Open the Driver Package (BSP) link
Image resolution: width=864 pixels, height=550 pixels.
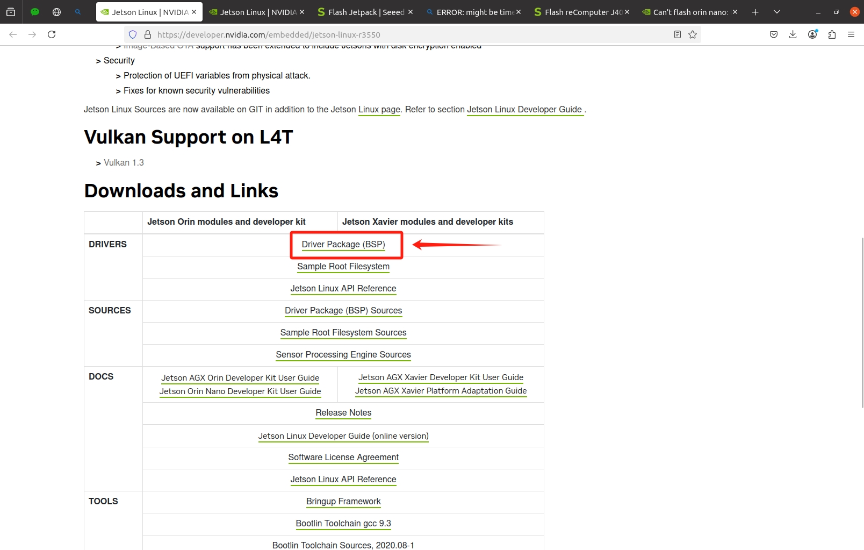pyautogui.click(x=343, y=245)
